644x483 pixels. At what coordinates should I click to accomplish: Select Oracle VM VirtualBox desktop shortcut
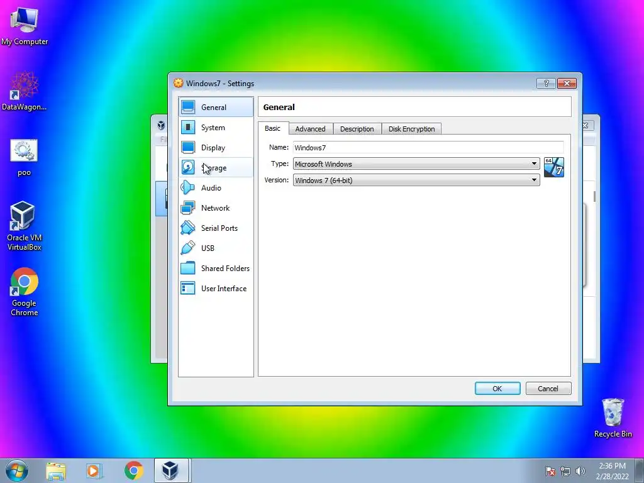[x=25, y=225]
